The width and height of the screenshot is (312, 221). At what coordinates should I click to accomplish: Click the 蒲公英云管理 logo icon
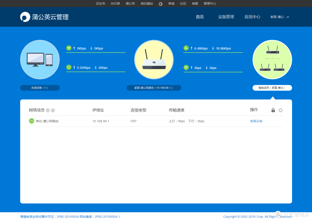[25, 17]
